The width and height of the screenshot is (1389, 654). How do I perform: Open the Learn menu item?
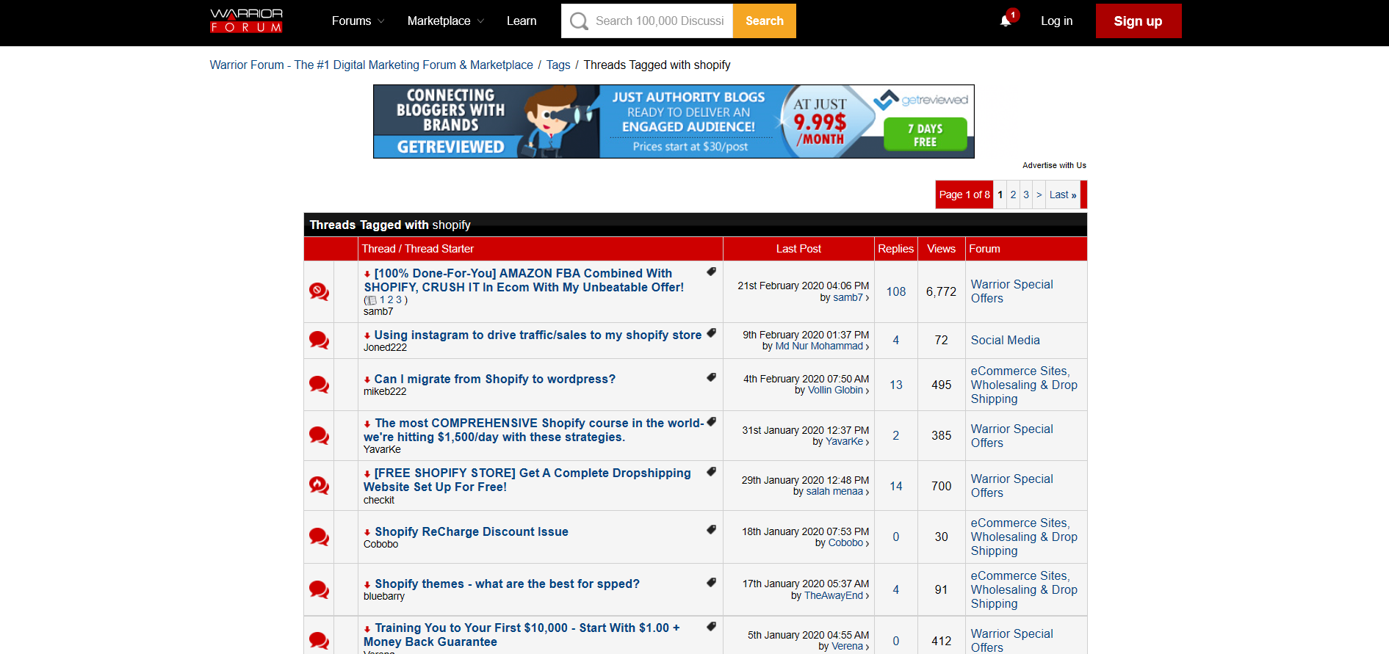point(522,21)
